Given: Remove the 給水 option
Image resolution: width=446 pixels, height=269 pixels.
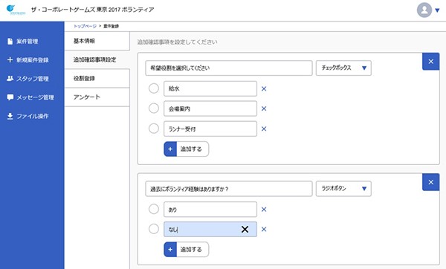Looking at the screenshot, I should point(264,88).
